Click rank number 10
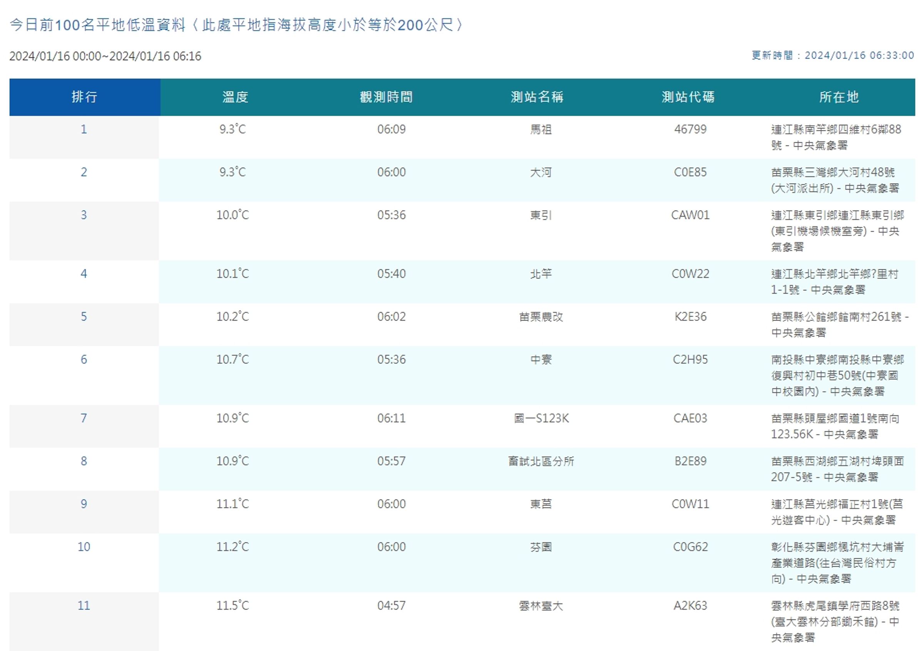Viewport: 924px width, 651px height. (x=84, y=547)
